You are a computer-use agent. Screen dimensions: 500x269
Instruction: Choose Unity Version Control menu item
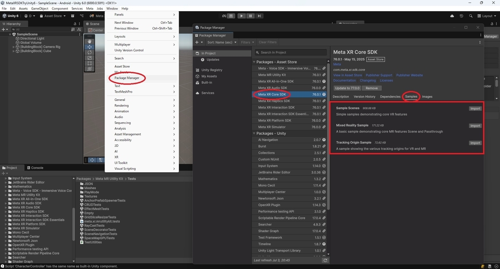(x=141, y=50)
